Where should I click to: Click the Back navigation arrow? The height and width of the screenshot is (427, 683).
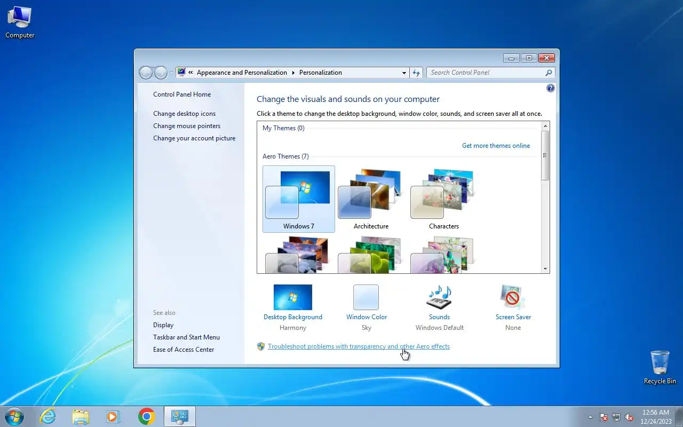pyautogui.click(x=146, y=73)
